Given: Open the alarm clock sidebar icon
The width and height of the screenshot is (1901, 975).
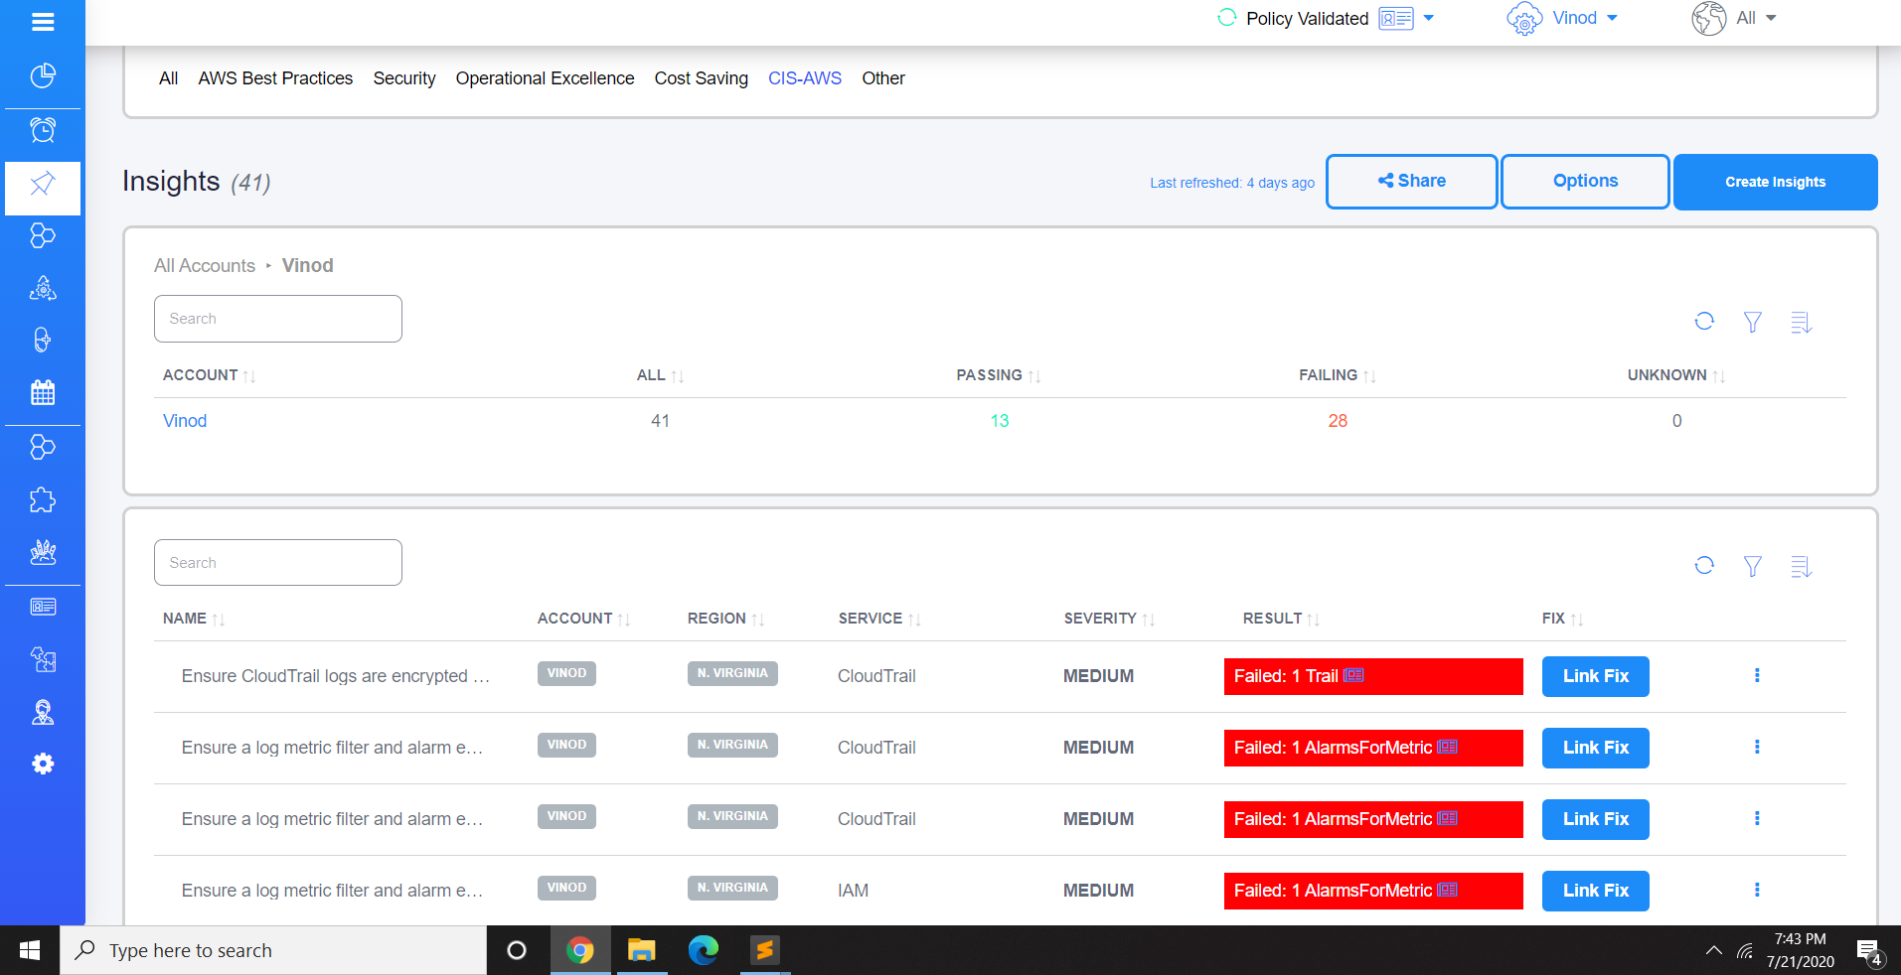Looking at the screenshot, I should (x=43, y=130).
